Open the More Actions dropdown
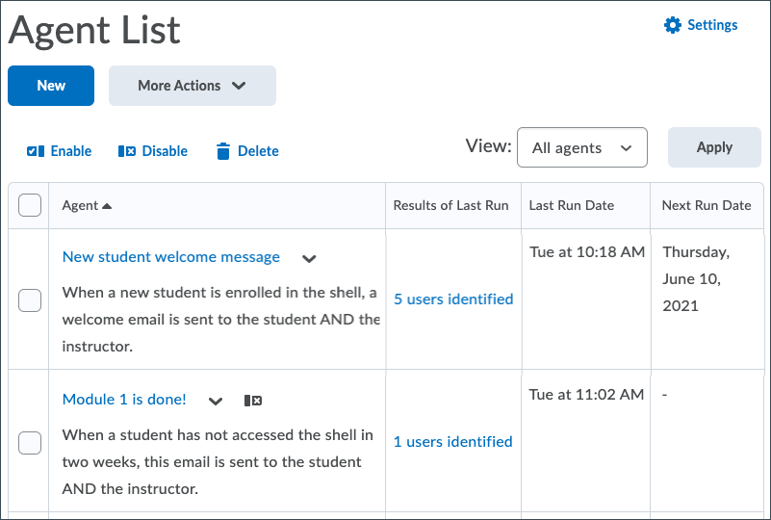Screen dimensions: 771x520 tap(193, 86)
